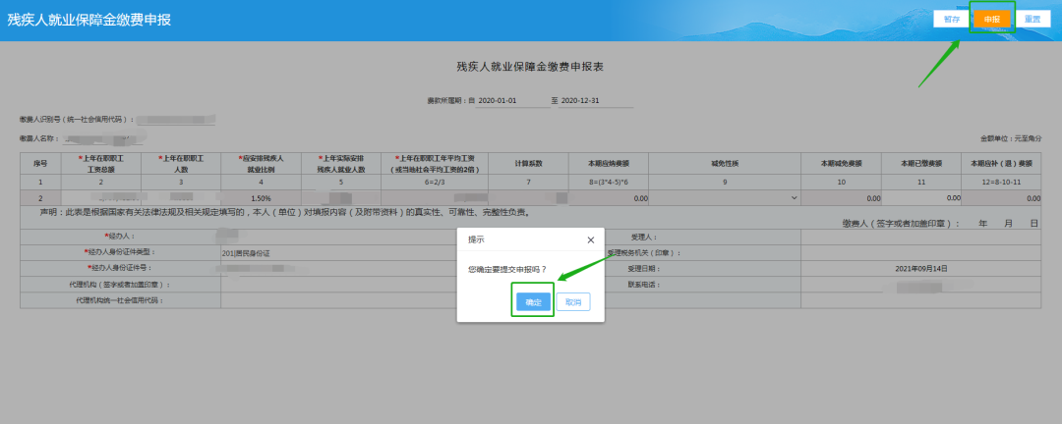Viewport: 1062px width, 424px height.
Task: Click the 暂存 button in the header
Action: (951, 19)
